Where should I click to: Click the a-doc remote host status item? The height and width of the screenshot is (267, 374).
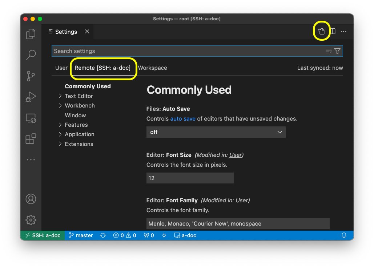click(x=185, y=235)
